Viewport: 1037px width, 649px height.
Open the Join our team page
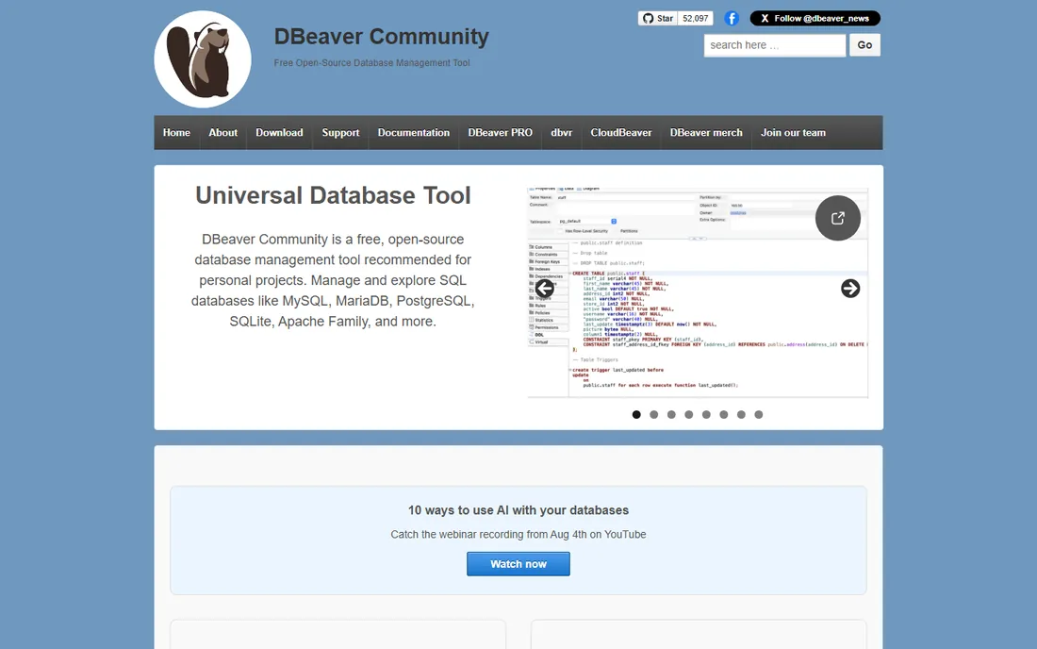[x=793, y=132]
